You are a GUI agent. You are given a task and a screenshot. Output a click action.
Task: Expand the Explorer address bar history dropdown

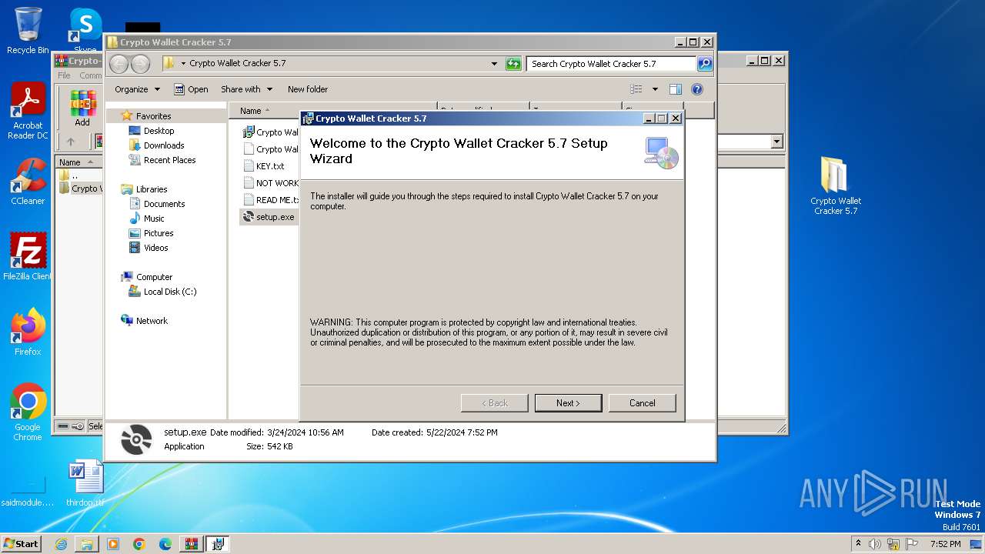[x=494, y=64]
